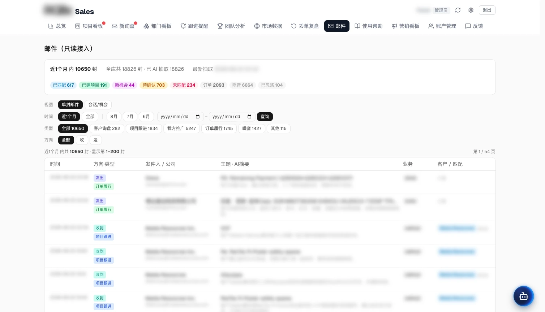Click the end date yyyy/mm/dd field
The image size is (545, 312).
pos(232,117)
